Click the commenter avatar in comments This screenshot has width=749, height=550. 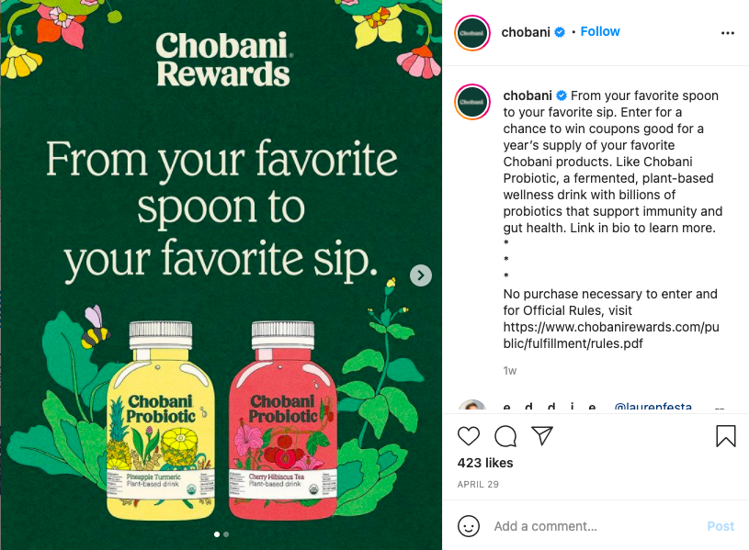[x=472, y=407]
